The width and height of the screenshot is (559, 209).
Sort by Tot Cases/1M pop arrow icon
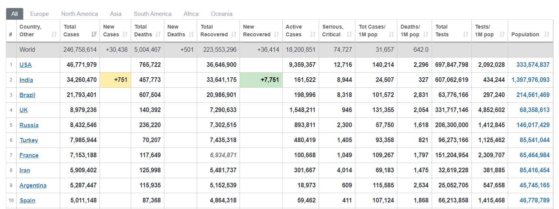391,34
